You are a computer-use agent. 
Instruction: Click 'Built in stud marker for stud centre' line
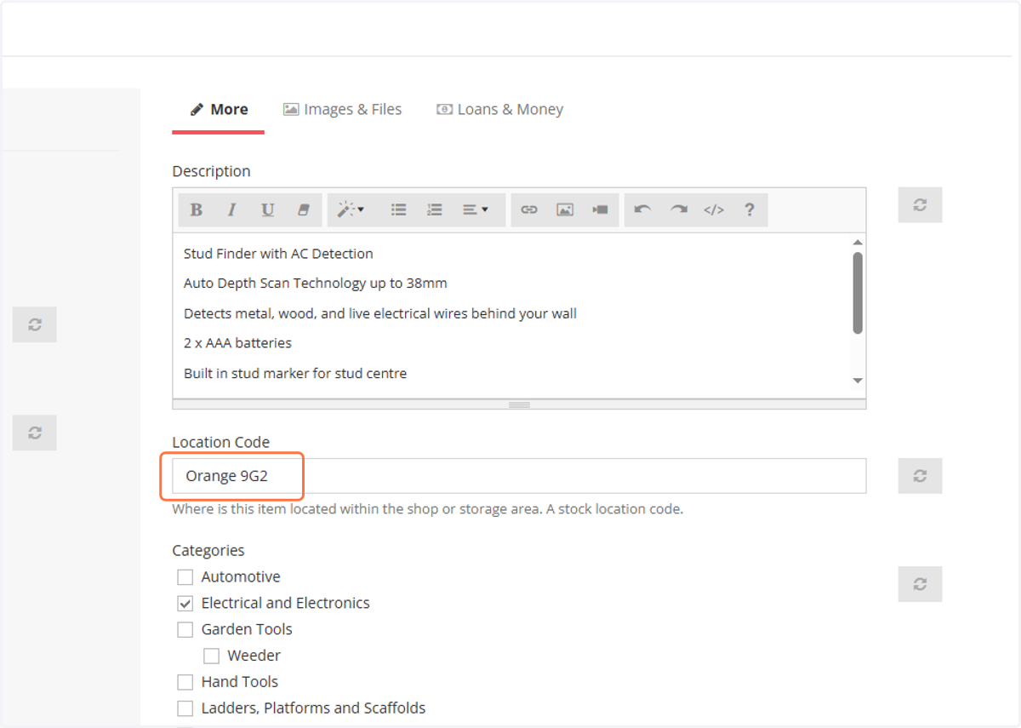295,373
